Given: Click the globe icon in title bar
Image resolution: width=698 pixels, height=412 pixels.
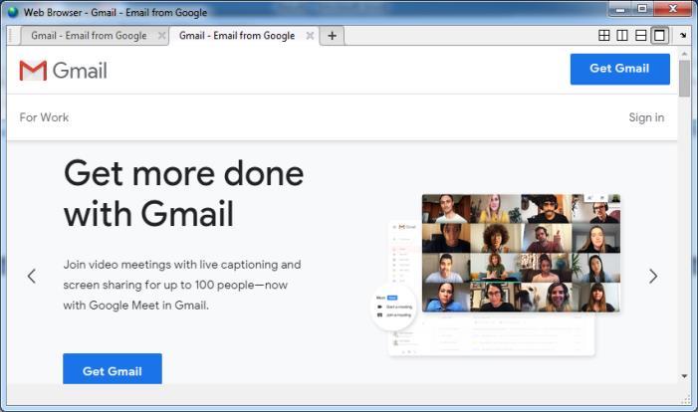Looking at the screenshot, I should [13, 12].
